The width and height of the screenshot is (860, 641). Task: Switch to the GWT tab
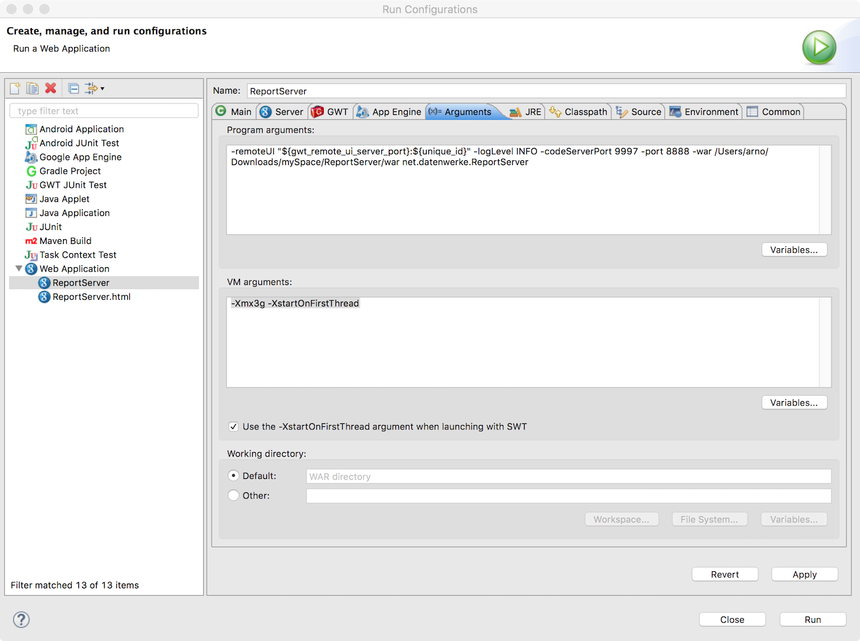click(x=330, y=111)
